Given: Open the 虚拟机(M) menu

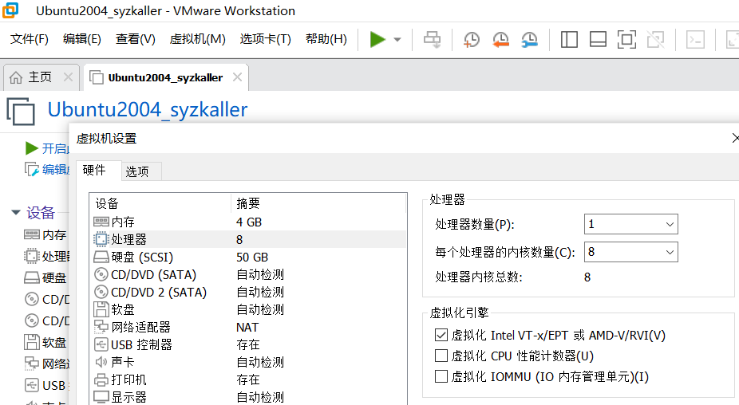Looking at the screenshot, I should click(197, 39).
